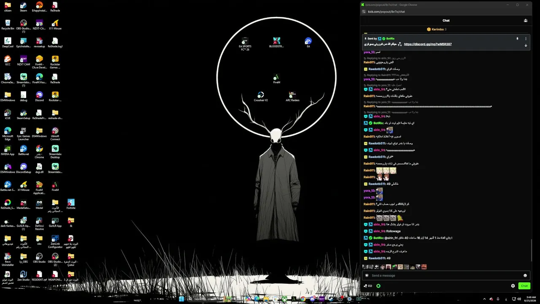Focus the Send a message input field
The height and width of the screenshot is (304, 540).
[445, 275]
